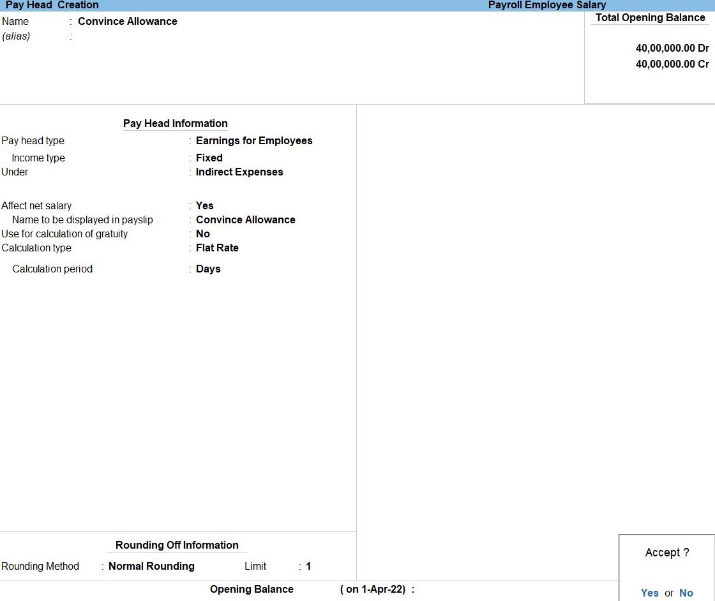Screen dimensions: 715x601
Task: Click Yes in the Accept prompt
Action: point(649,593)
